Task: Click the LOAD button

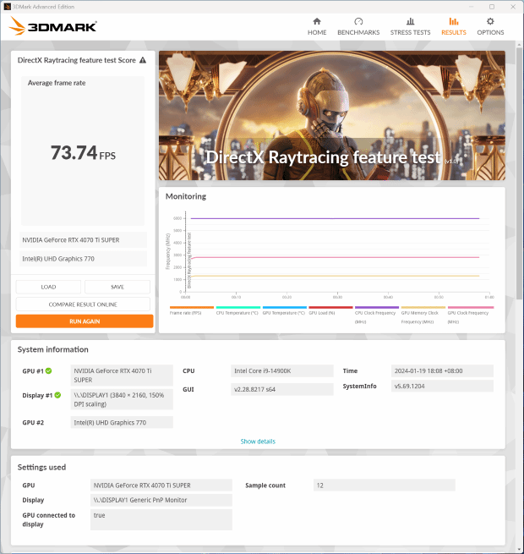Action: click(48, 287)
